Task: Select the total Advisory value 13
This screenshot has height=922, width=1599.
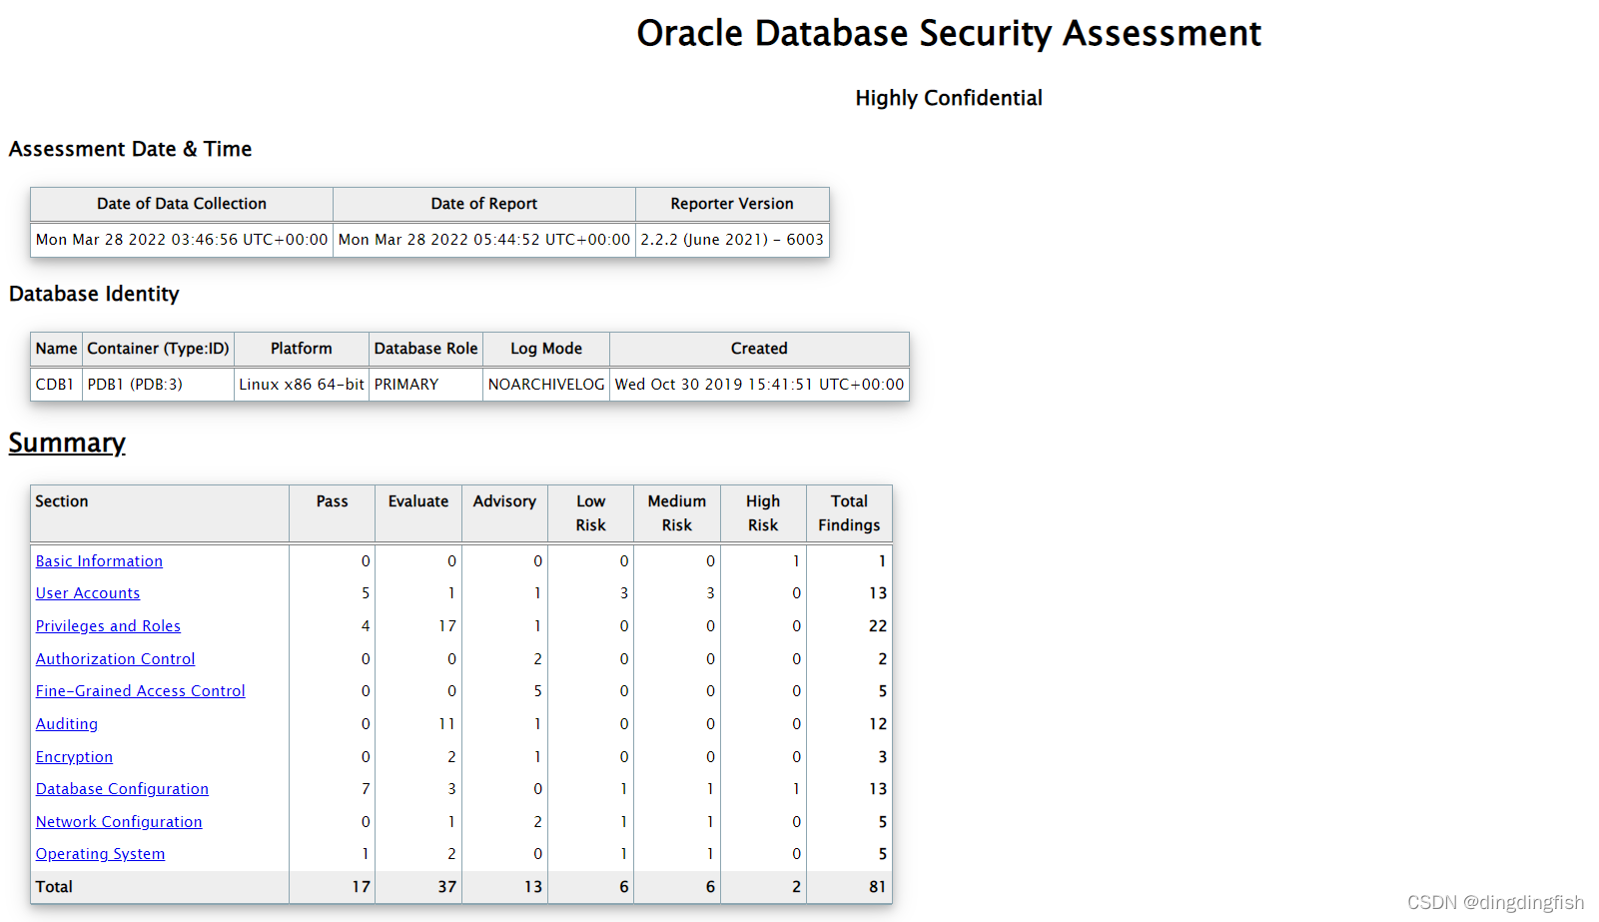Action: pyautogui.click(x=533, y=887)
